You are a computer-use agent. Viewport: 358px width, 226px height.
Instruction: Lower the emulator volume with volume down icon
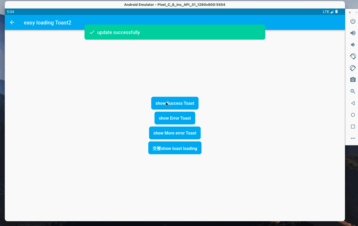[x=353, y=45]
